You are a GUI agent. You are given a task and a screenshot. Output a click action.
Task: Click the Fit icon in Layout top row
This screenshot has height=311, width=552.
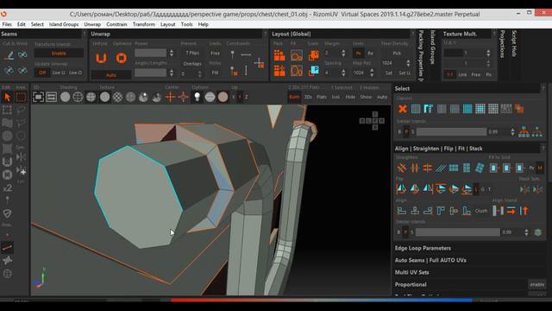pyautogui.click(x=297, y=55)
